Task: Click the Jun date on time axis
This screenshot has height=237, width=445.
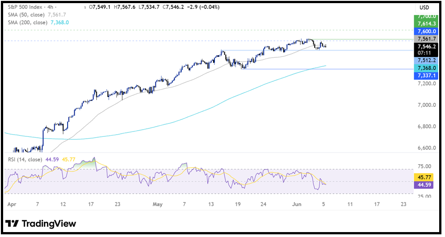Action: click(x=297, y=204)
